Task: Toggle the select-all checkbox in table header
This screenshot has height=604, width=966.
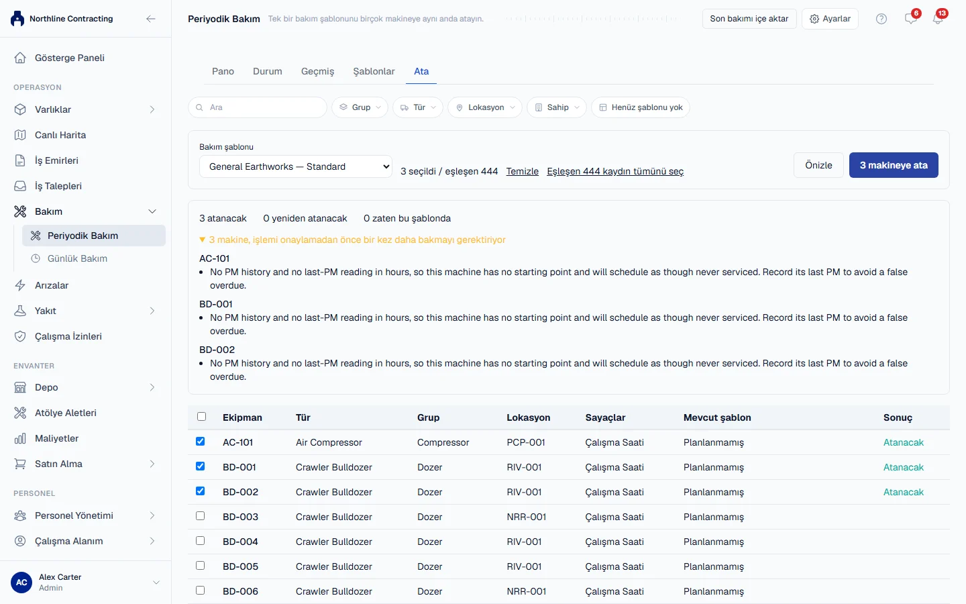Action: point(201,417)
